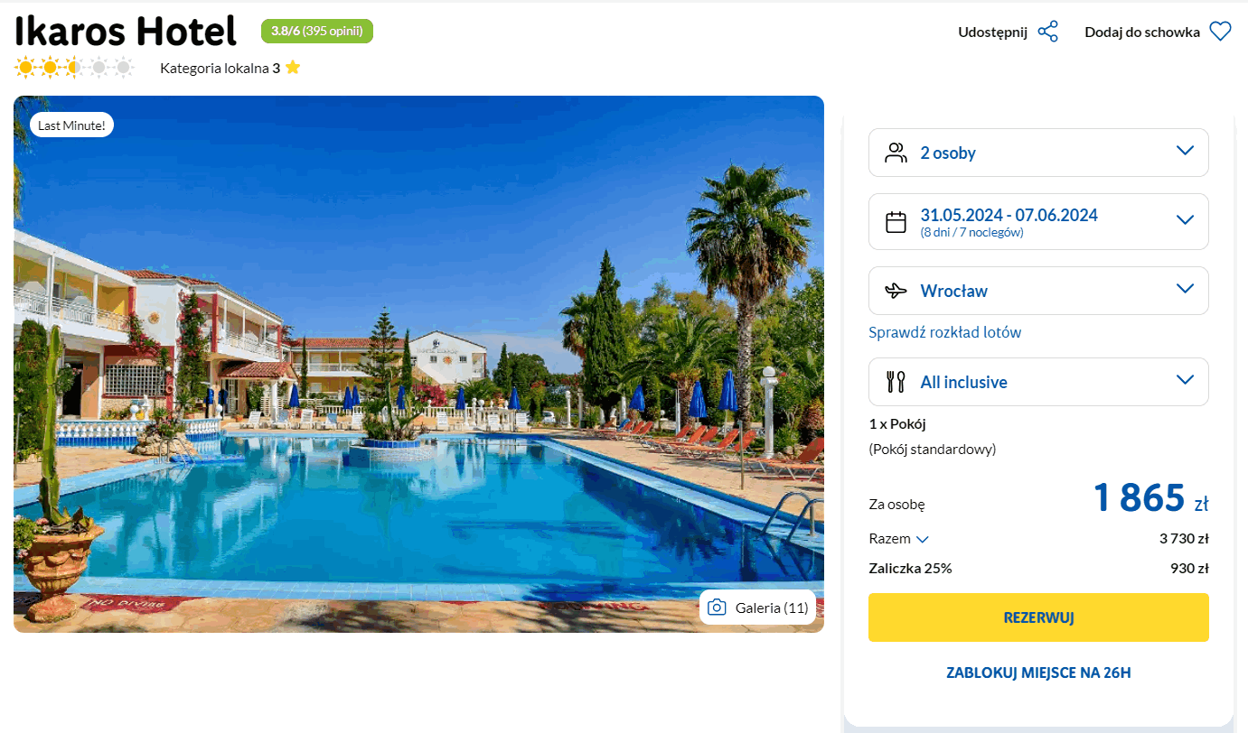Screen dimensions: 1248x733
Task: Click the heart icon to add to favorites
Action: pos(1220,32)
